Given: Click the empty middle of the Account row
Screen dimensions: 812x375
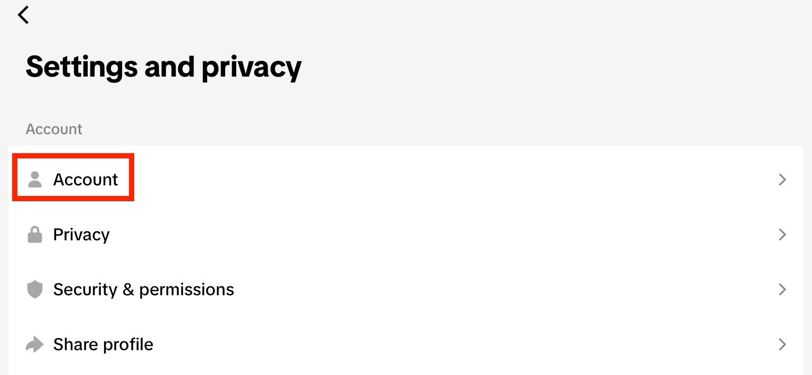Looking at the screenshot, I should [423, 180].
